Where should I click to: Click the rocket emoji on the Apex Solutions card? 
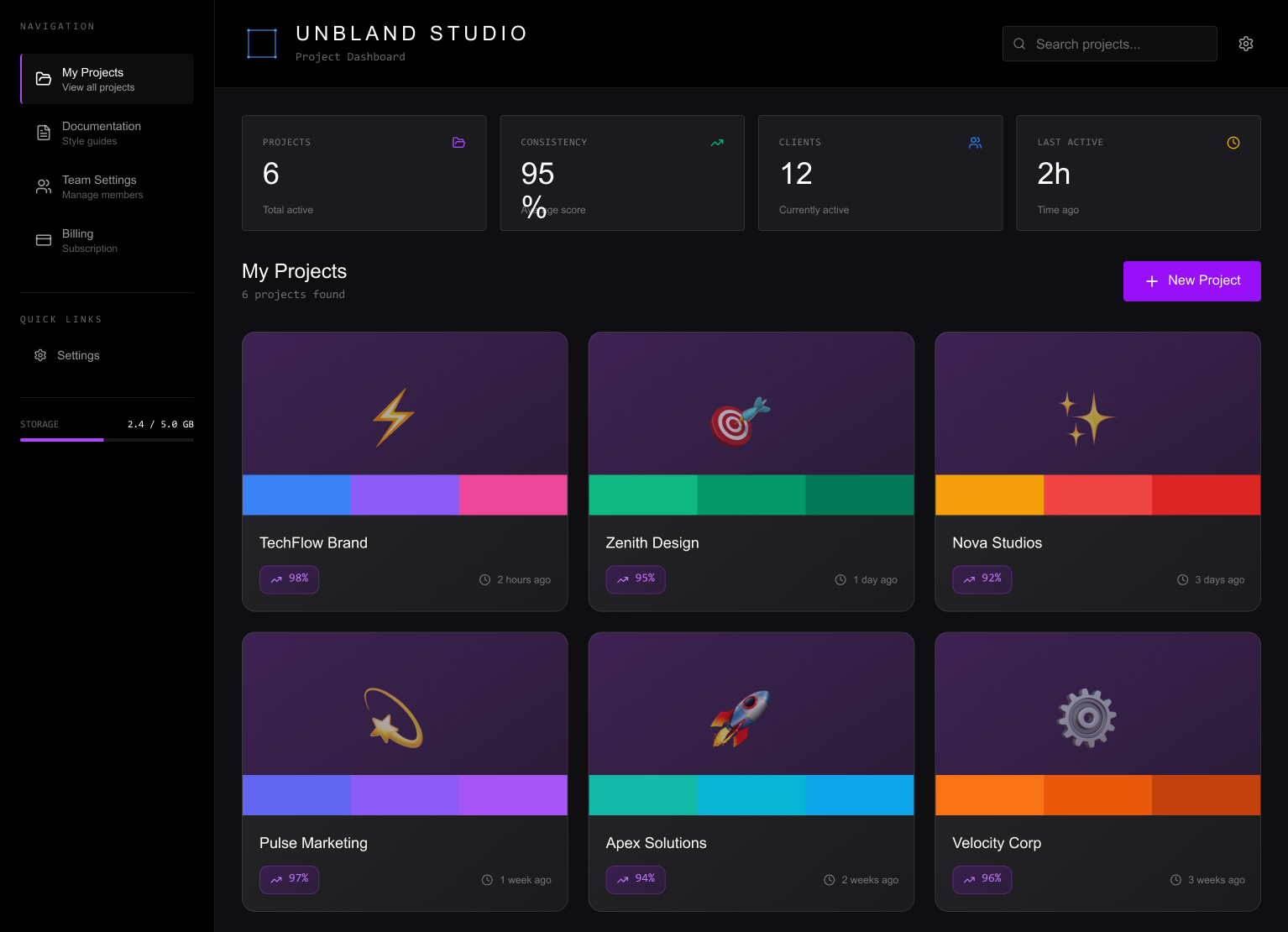(x=741, y=718)
